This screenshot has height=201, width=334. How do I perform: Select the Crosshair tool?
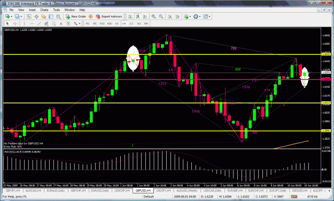coord(15,23)
